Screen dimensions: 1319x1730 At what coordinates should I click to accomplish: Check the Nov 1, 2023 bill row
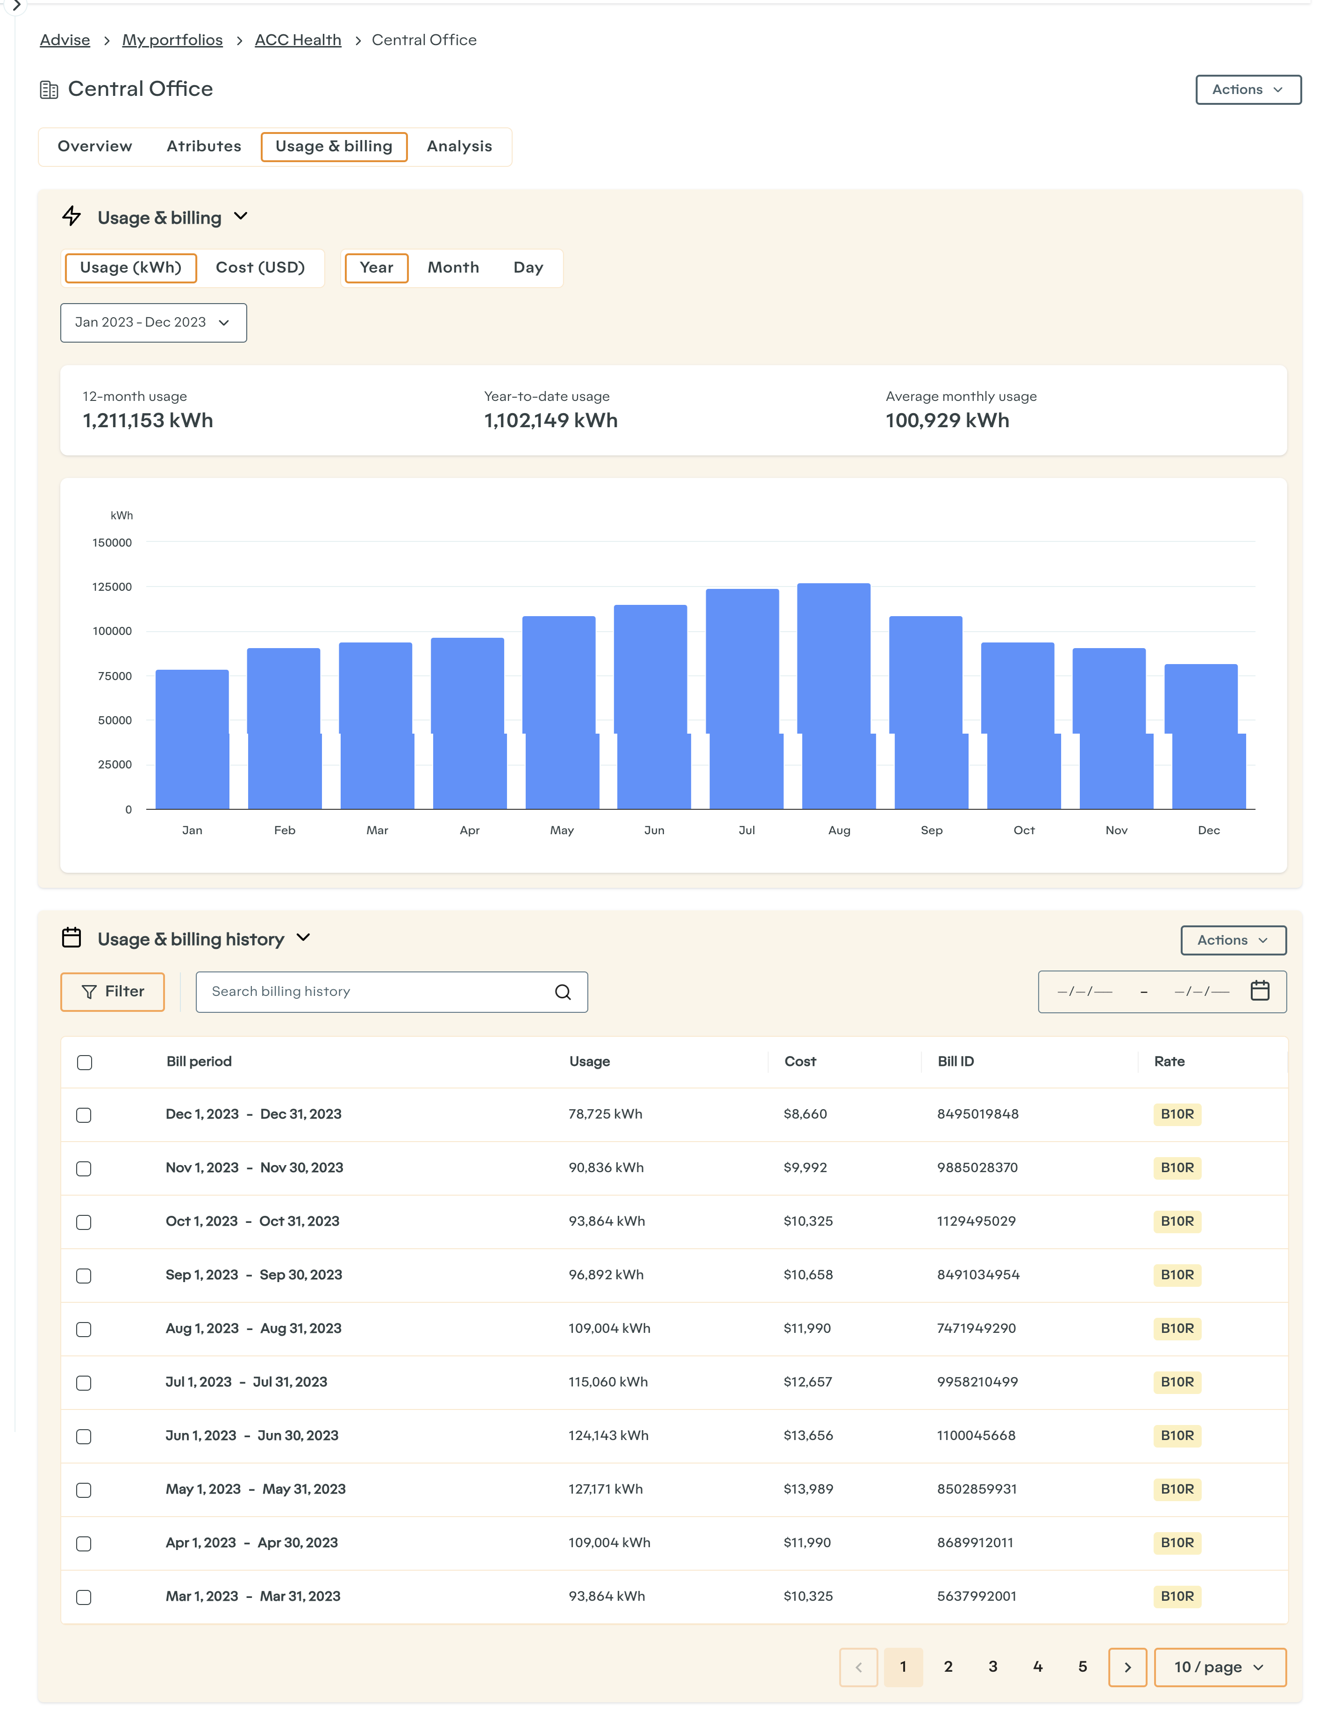coord(84,1168)
